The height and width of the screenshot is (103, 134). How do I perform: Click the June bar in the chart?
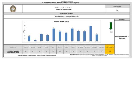pyautogui.click(x=60, y=36)
